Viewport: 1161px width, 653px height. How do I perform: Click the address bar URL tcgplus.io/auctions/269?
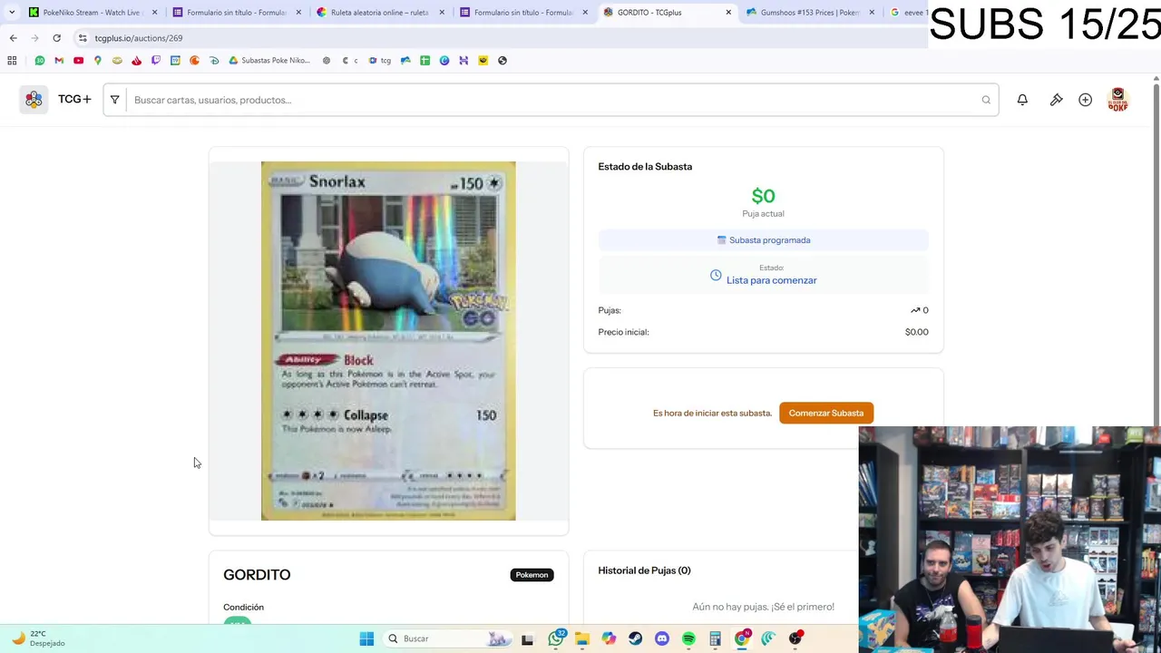coord(138,38)
